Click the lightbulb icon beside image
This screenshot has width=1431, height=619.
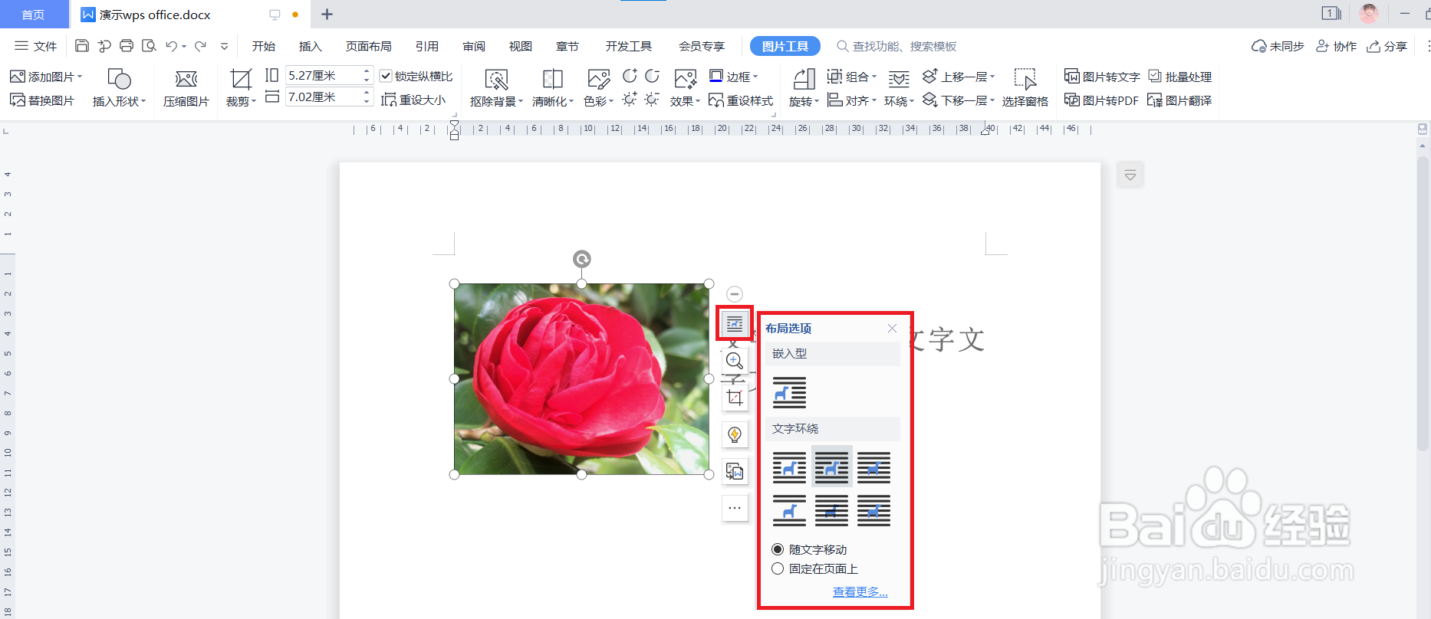coord(735,434)
